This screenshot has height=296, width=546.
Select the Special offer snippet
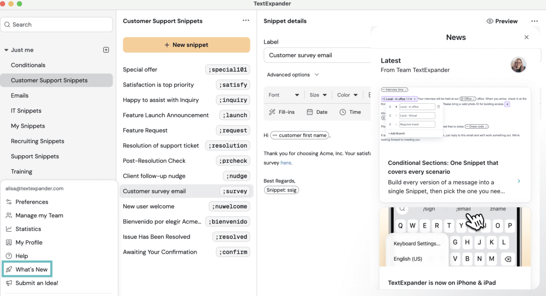187,70
